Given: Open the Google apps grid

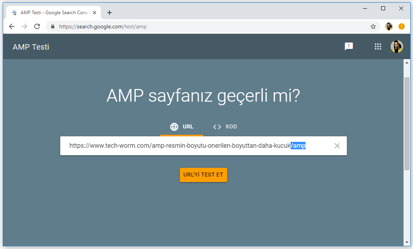Looking at the screenshot, I should click(378, 46).
